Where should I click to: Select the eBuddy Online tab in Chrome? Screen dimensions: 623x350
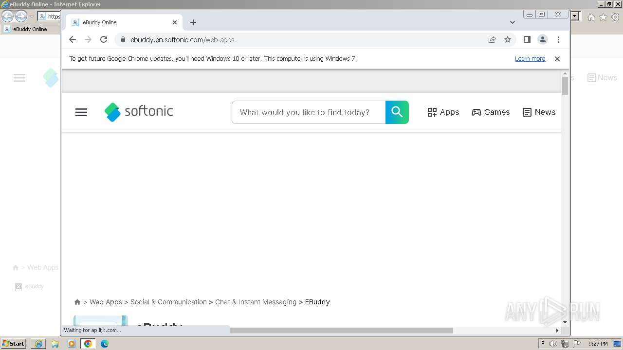pos(124,22)
